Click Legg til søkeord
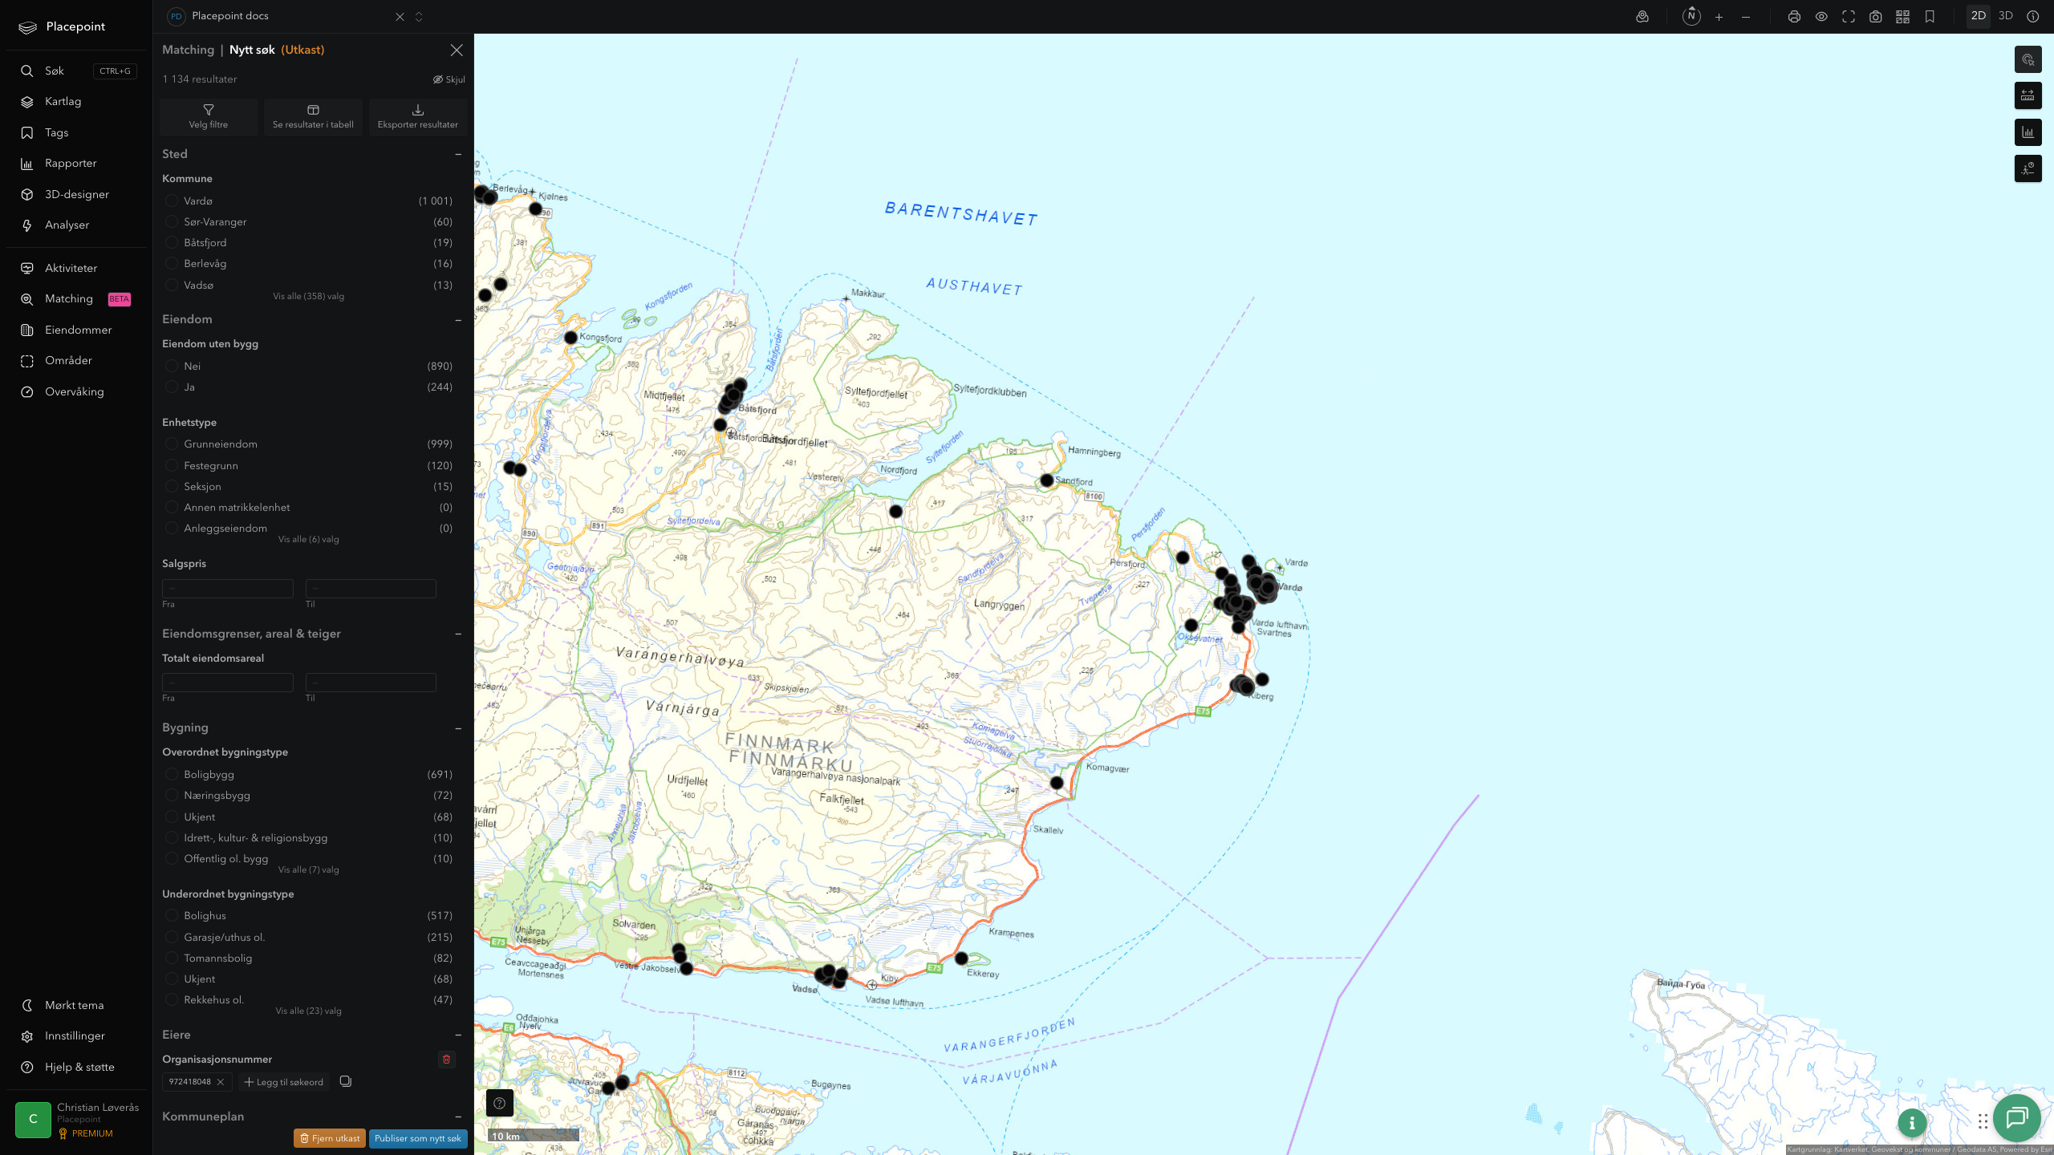2054x1155 pixels. click(284, 1082)
